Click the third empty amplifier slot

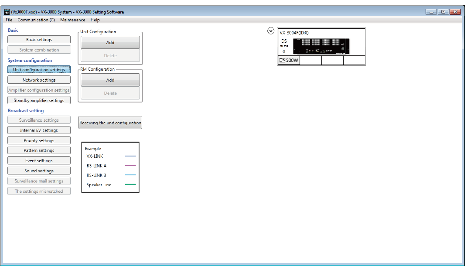coord(333,60)
